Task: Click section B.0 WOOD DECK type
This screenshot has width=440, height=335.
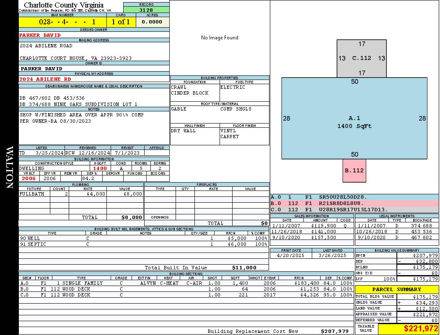Action: coord(76,289)
